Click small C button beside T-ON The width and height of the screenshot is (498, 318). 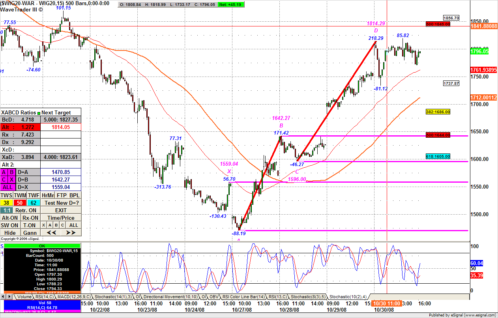[62, 225]
